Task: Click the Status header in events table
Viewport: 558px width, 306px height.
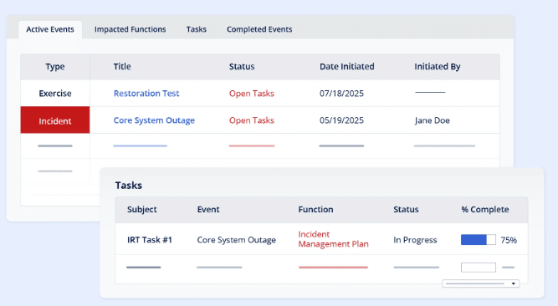Action: click(x=242, y=67)
